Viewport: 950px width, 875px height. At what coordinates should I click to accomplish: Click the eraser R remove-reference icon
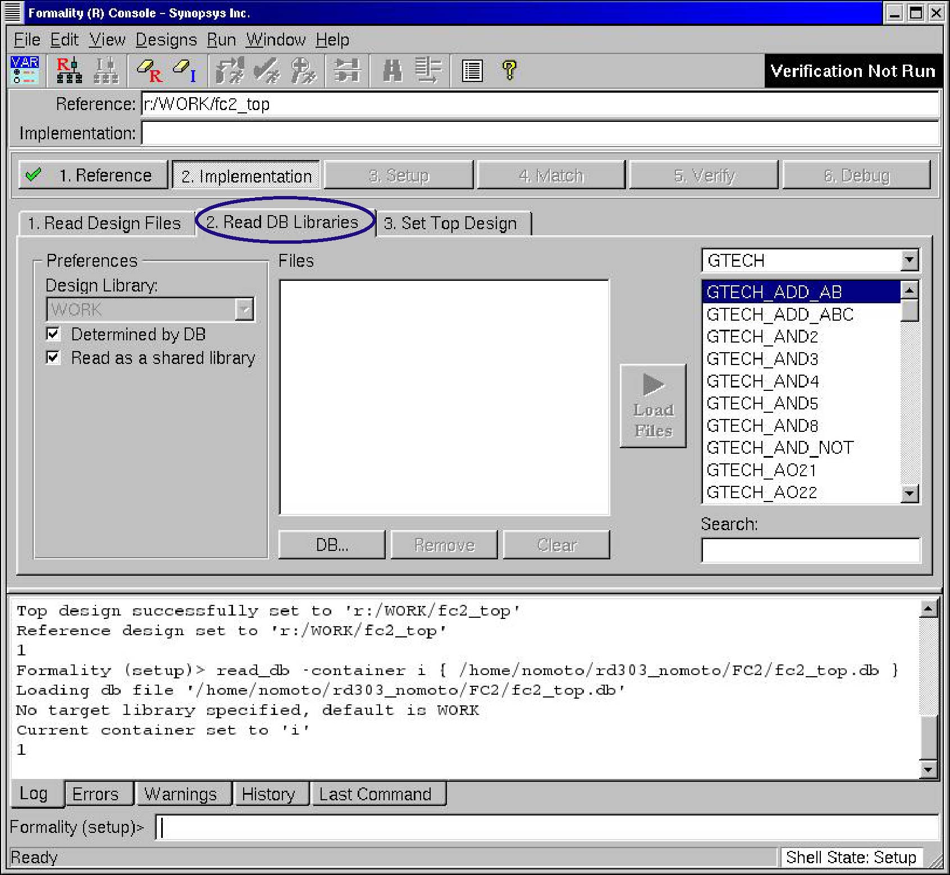150,71
